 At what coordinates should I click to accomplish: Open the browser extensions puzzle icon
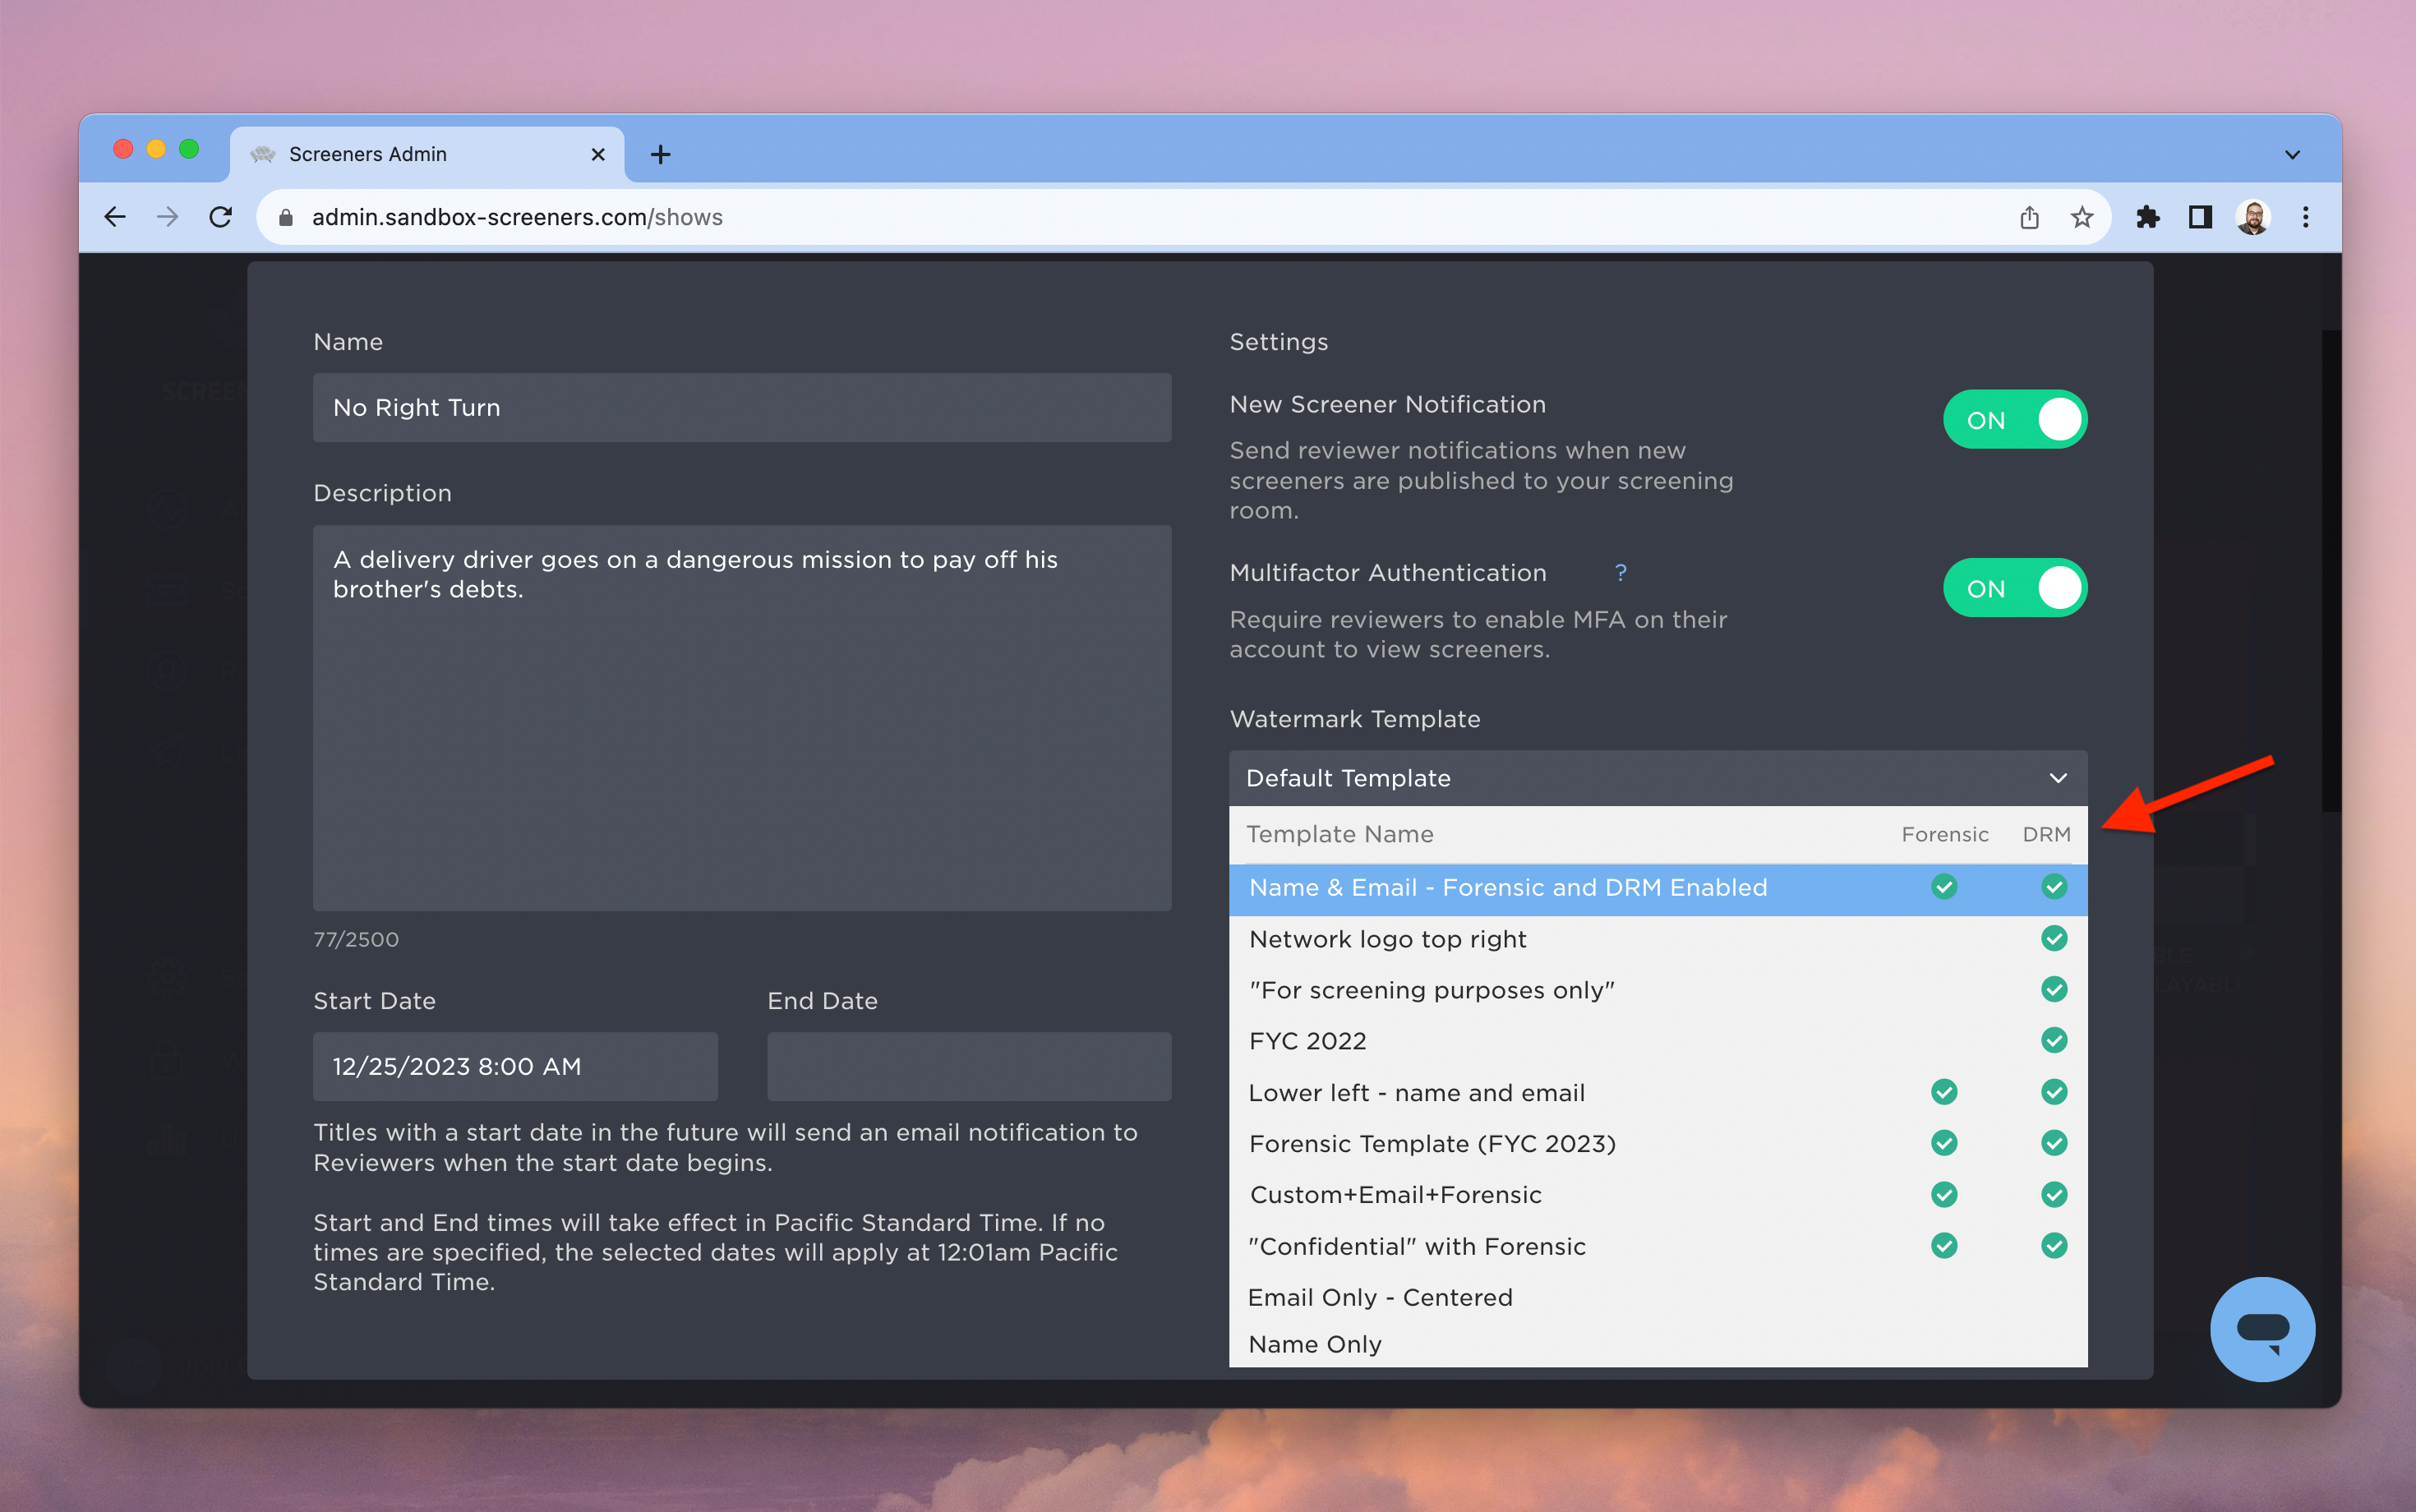[2147, 217]
